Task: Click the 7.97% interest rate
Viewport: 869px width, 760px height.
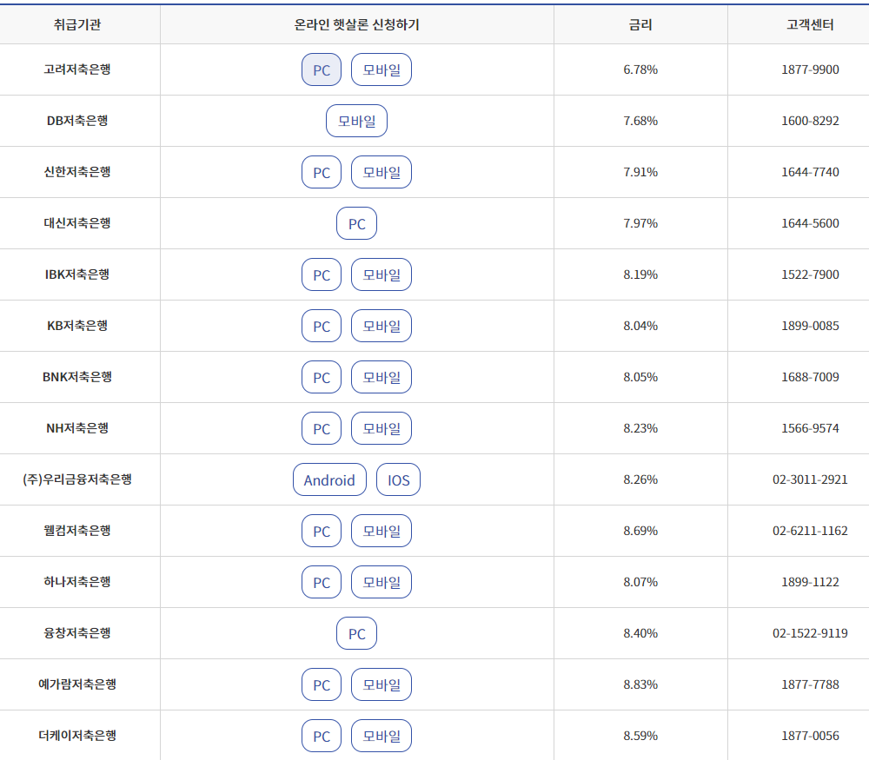Action: (640, 223)
